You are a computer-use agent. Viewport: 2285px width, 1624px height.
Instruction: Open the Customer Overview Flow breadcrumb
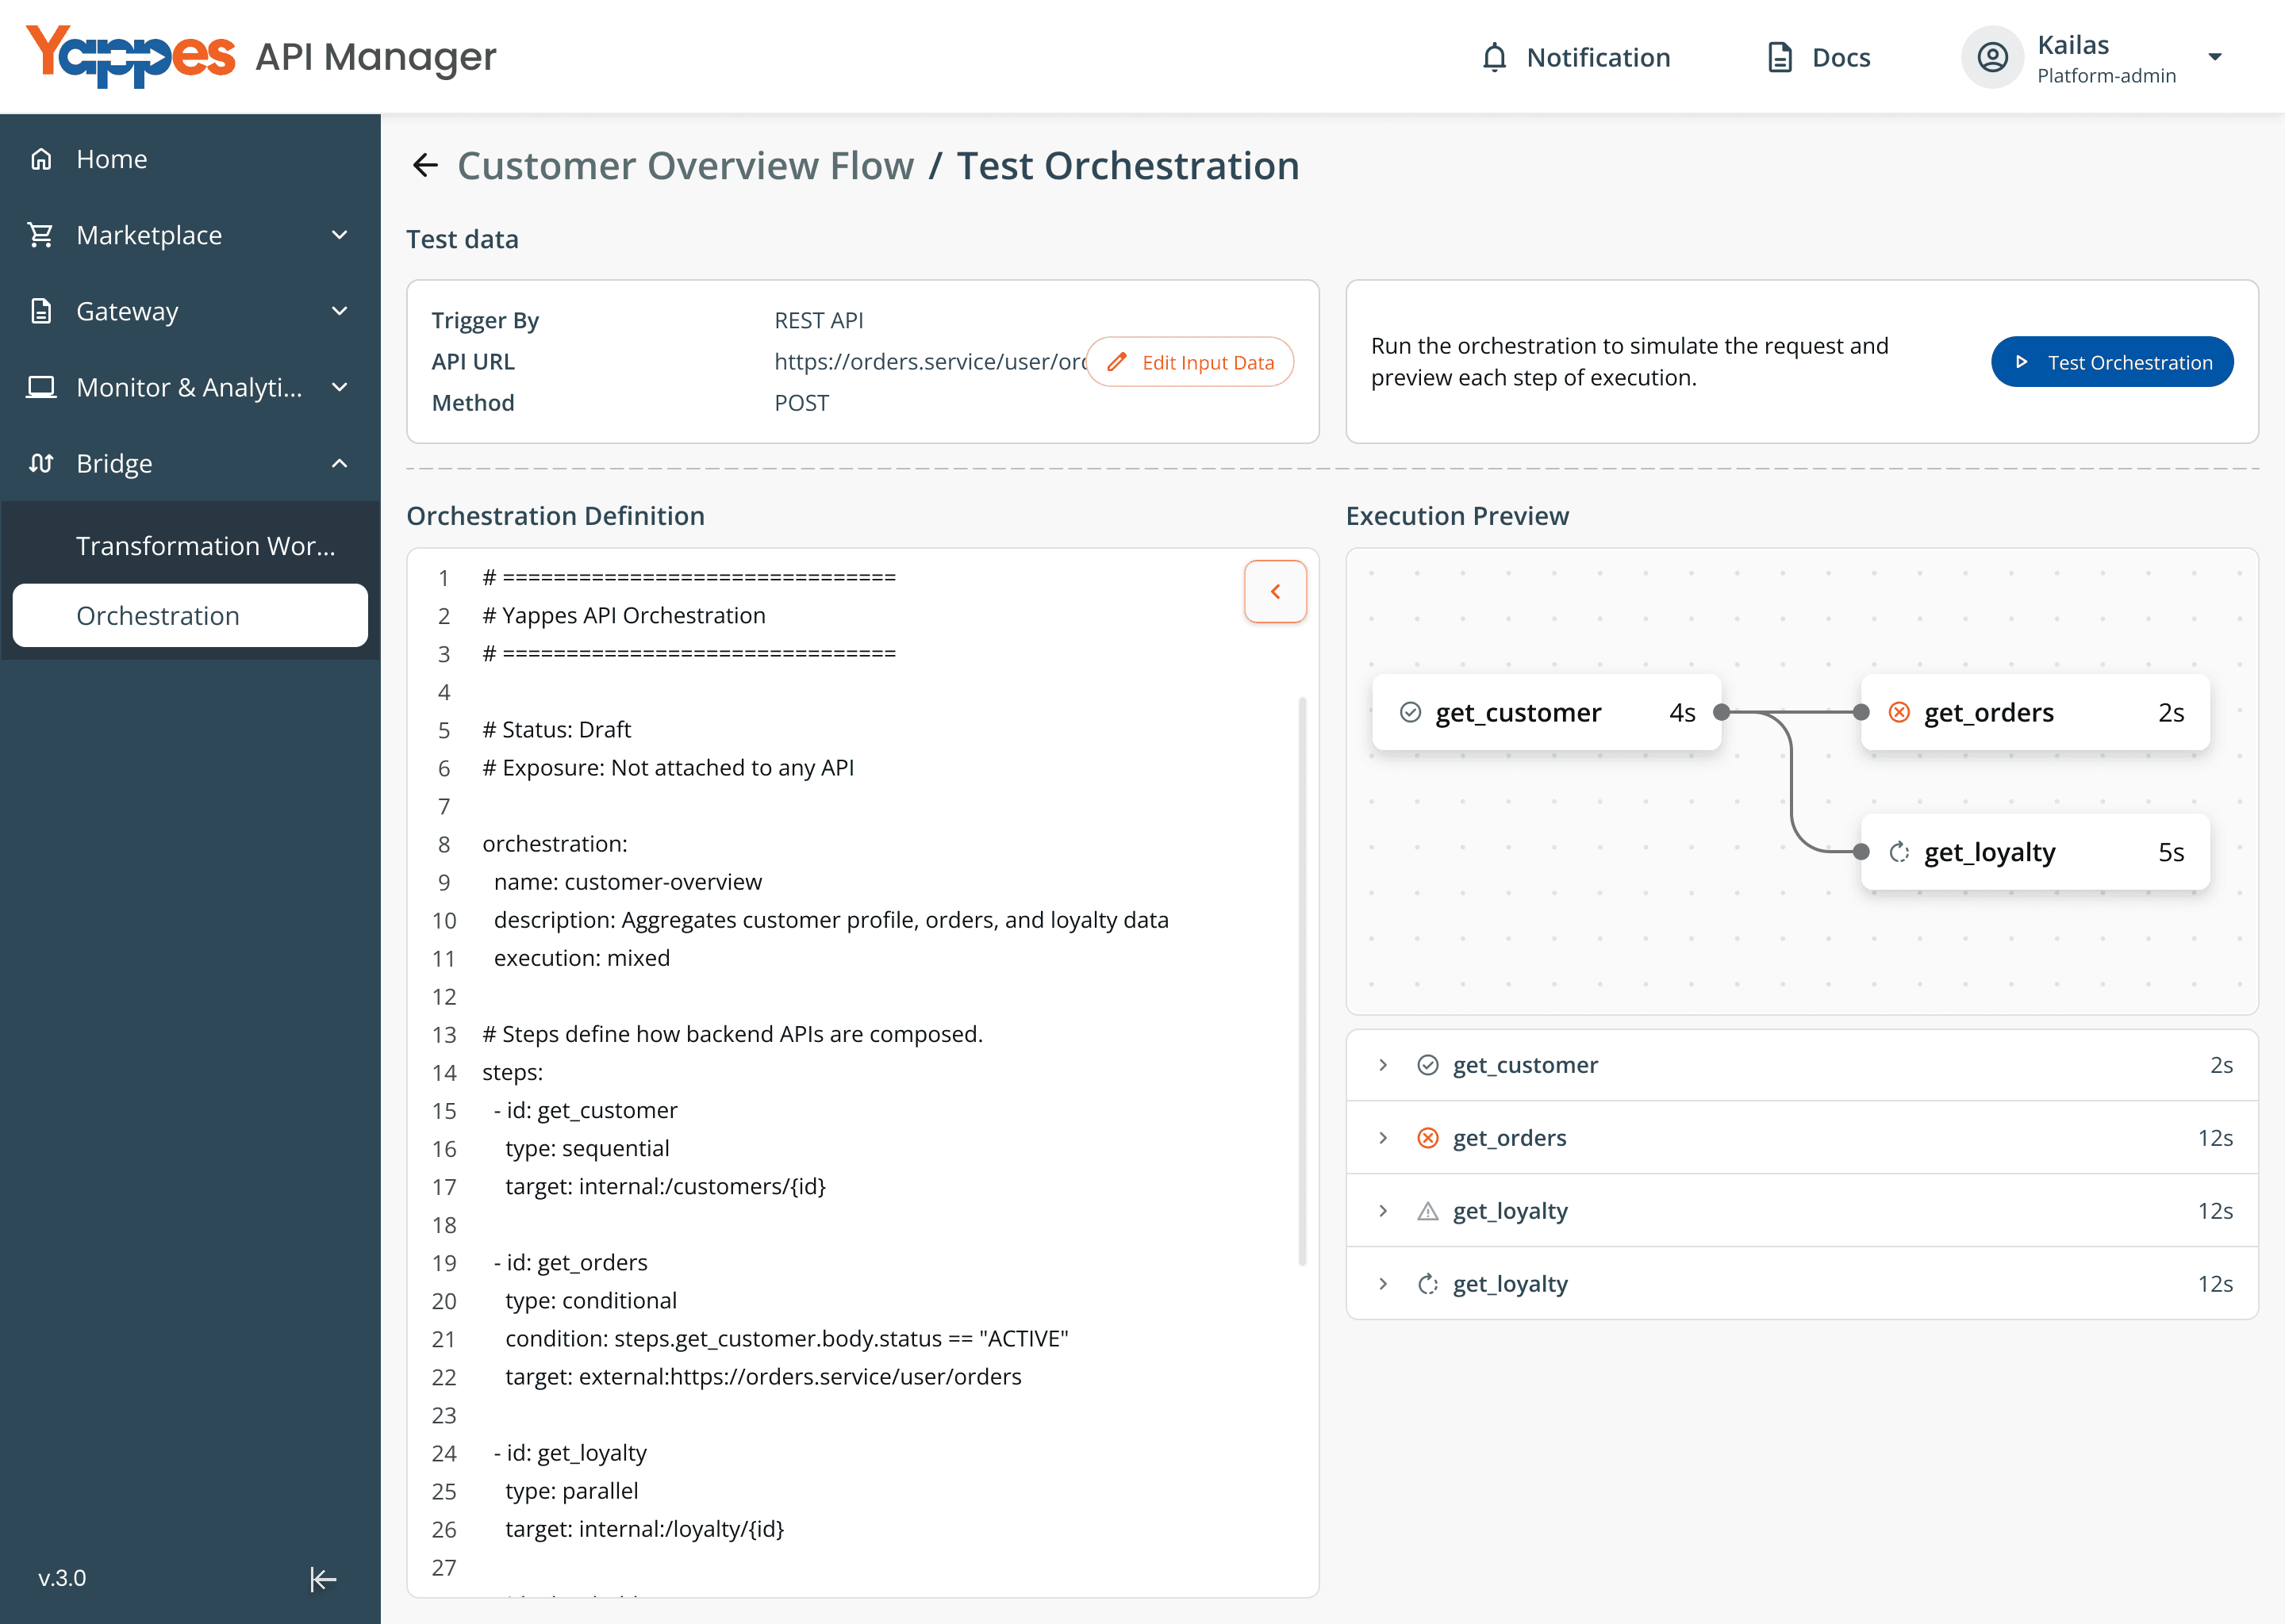click(685, 166)
